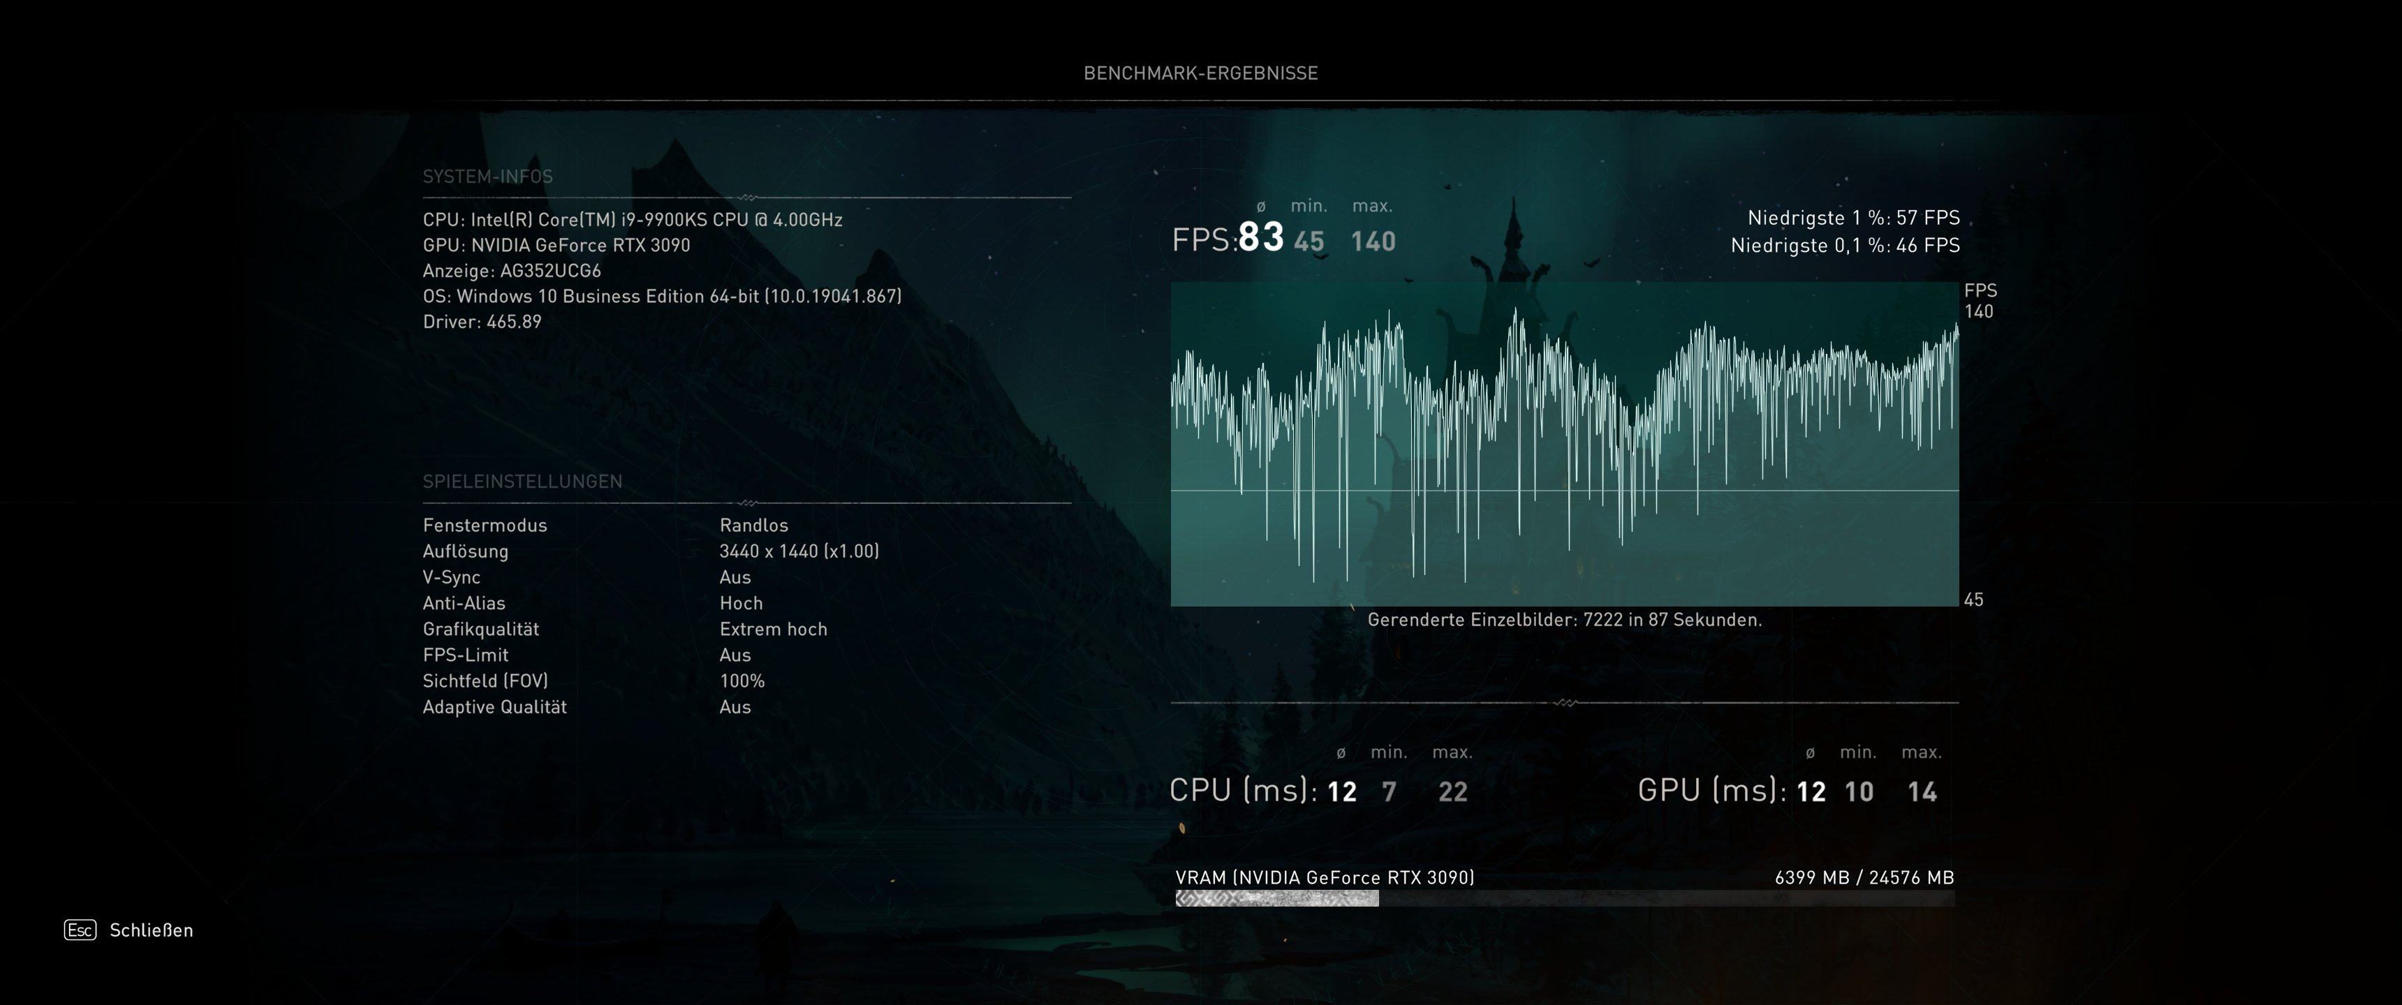Click the GPU: NVIDIA GeForce RTX 3090 line
The width and height of the screenshot is (2402, 1005).
tap(557, 245)
